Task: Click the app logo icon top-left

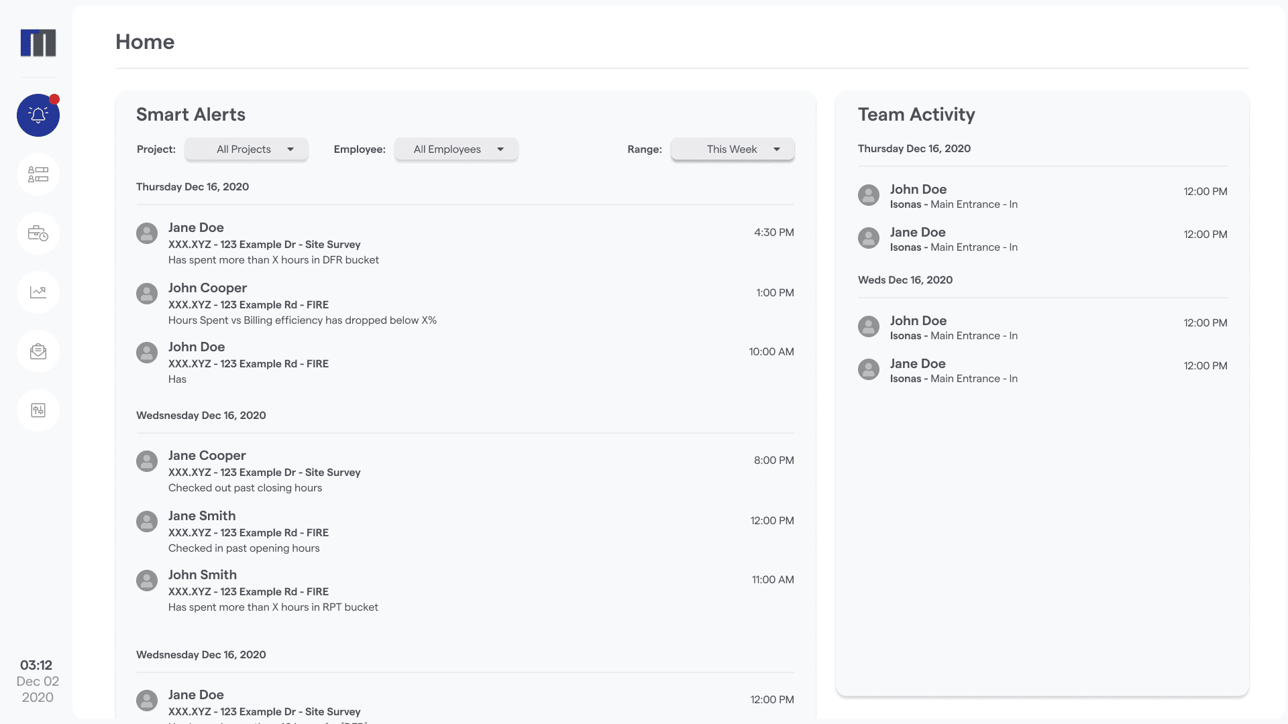Action: tap(38, 42)
